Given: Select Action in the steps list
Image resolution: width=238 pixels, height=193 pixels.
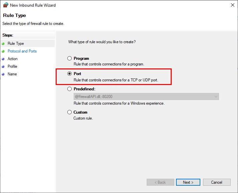Looking at the screenshot, I should point(13,59).
